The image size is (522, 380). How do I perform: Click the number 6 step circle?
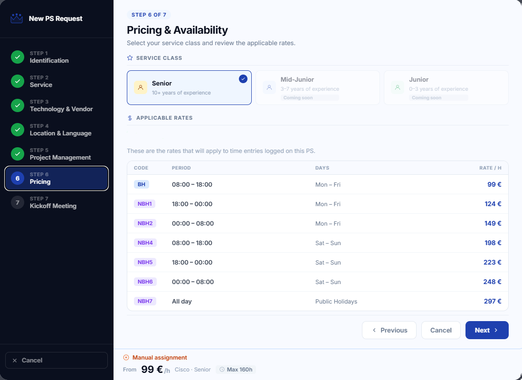18,178
